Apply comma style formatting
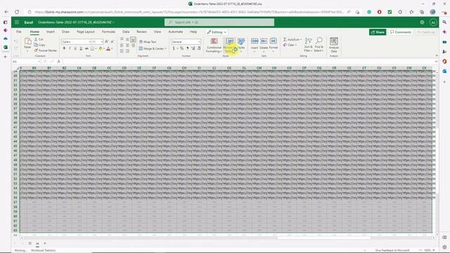Screen dimensions: 450x253 tap(188, 48)
